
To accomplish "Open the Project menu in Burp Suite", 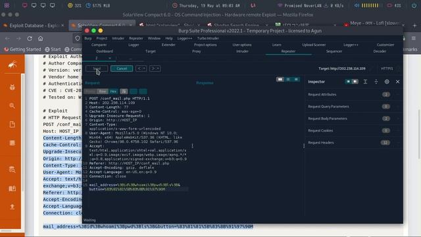I will (x=102, y=38).
